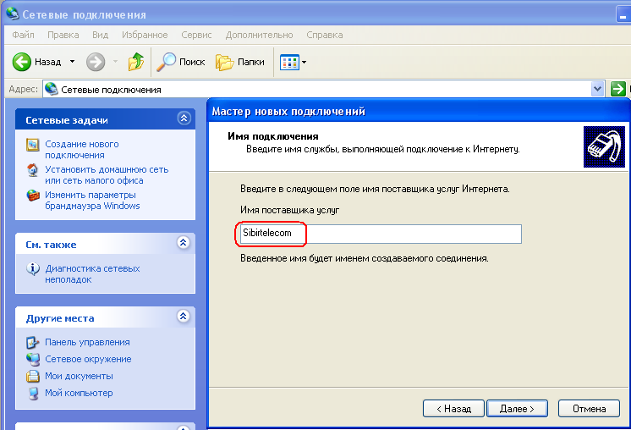Open Диагностика сетевых неполадок link

(x=92, y=273)
